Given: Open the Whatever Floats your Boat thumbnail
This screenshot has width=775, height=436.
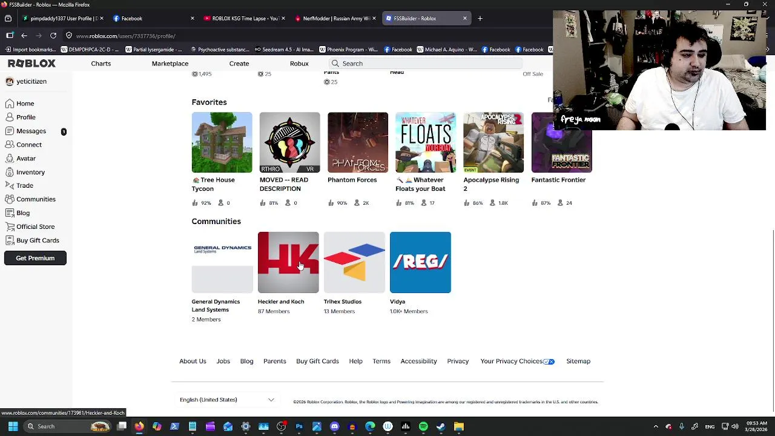Looking at the screenshot, I should click(426, 142).
